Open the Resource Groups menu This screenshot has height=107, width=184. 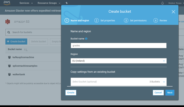click(49, 3)
